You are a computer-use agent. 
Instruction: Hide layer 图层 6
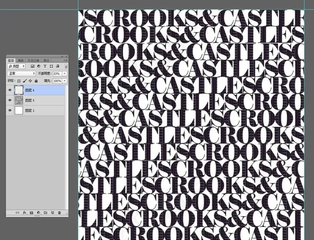[x=10, y=90]
